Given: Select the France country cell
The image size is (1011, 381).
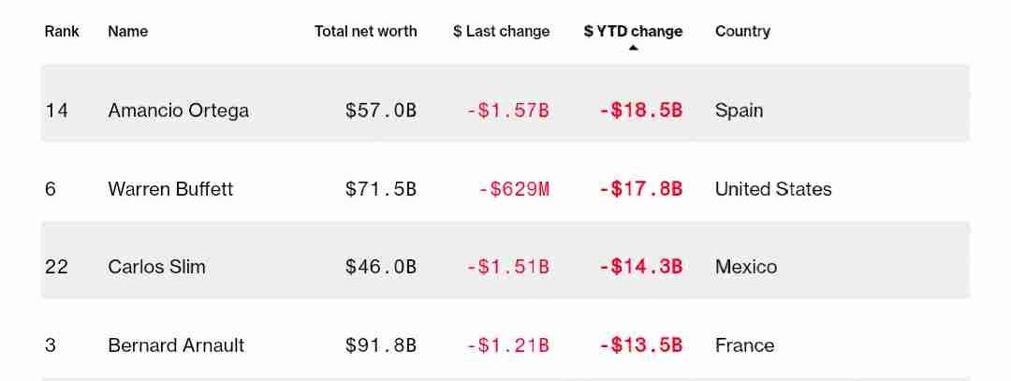Looking at the screenshot, I should pyautogui.click(x=745, y=345).
